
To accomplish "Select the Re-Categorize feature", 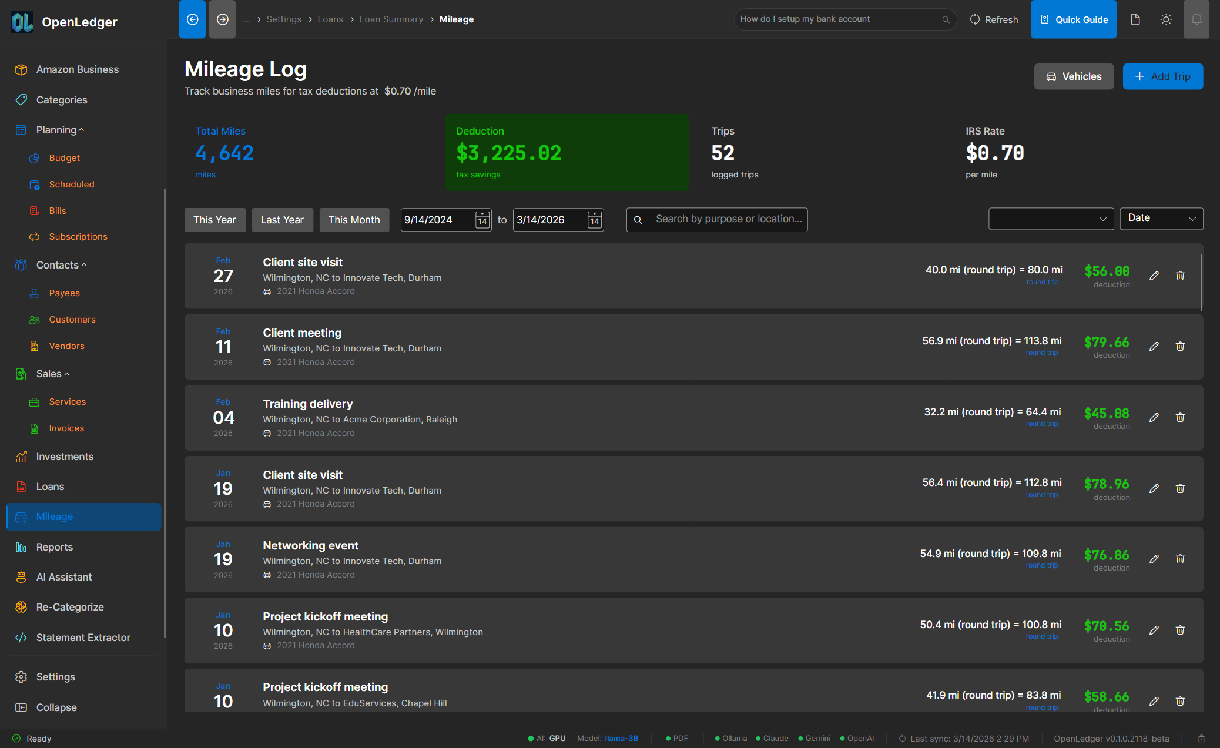I will (x=70, y=607).
